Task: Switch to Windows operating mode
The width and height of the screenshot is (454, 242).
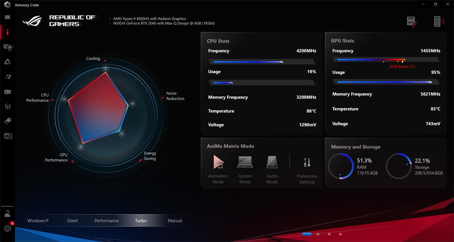Action: pyautogui.click(x=38, y=221)
